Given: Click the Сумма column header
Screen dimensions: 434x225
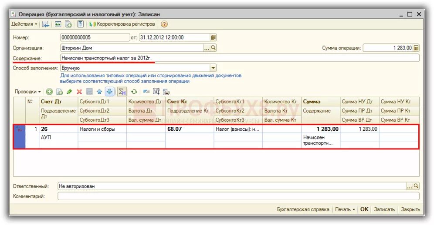Looking at the screenshot, I should (x=321, y=102).
